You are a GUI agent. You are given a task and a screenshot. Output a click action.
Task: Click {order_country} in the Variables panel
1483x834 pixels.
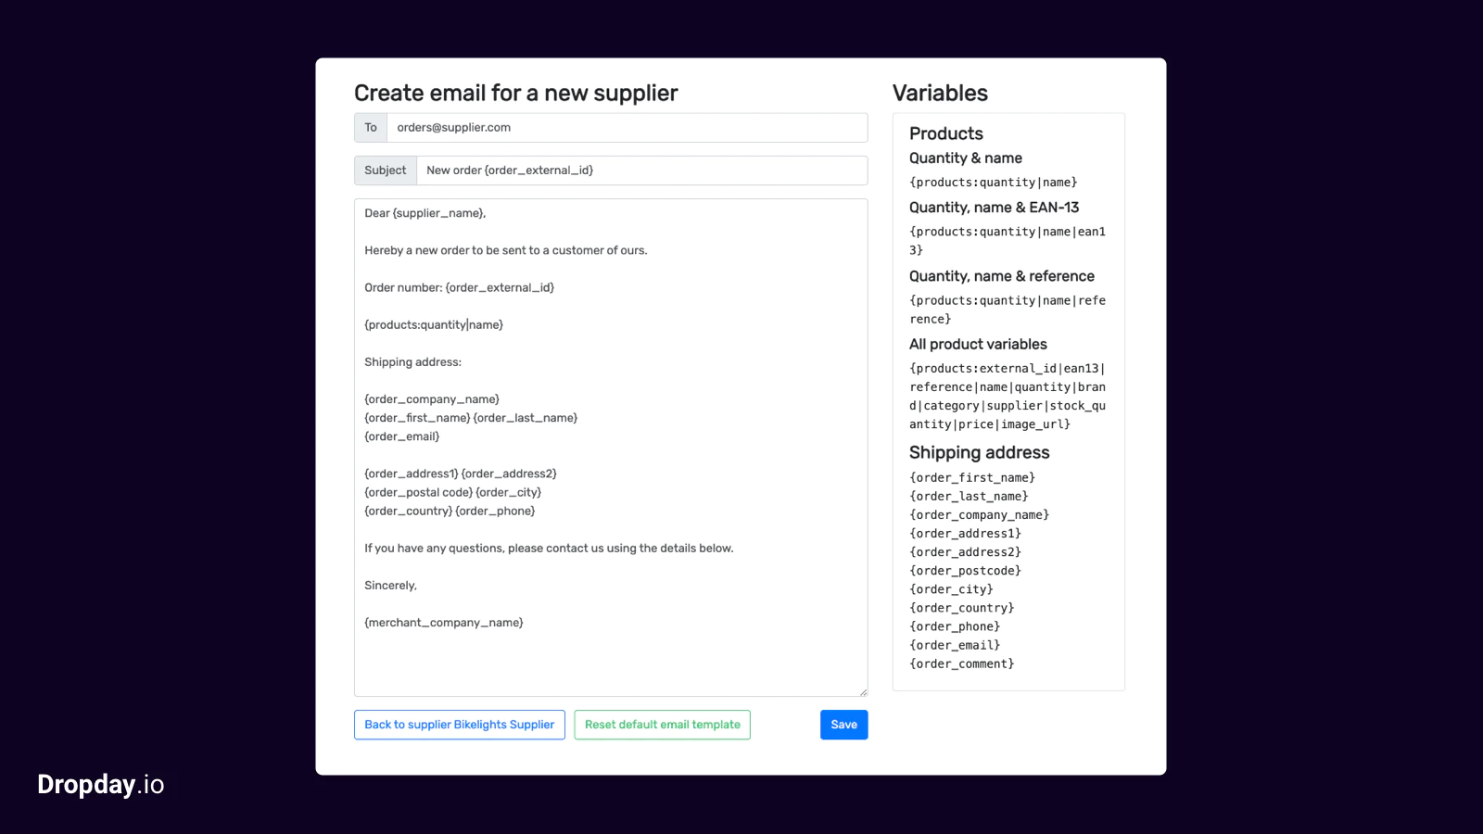point(962,608)
